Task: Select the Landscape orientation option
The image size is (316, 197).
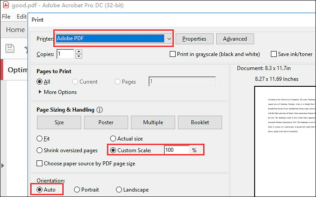Action: coord(119,190)
